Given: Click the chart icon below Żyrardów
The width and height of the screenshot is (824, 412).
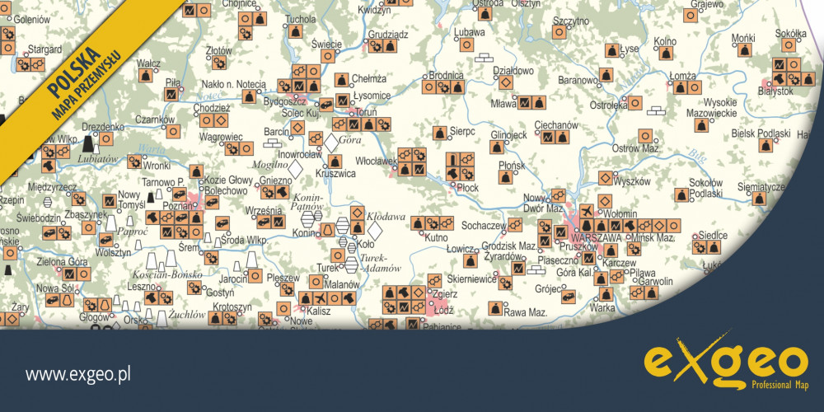Looking at the screenshot, I should click(518, 268).
